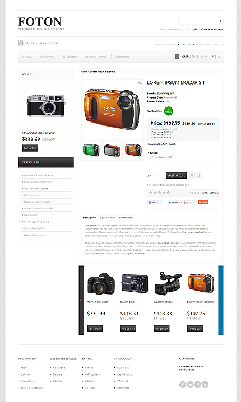
Task: Click the Twitter social icon in footer
Action: click(190, 384)
